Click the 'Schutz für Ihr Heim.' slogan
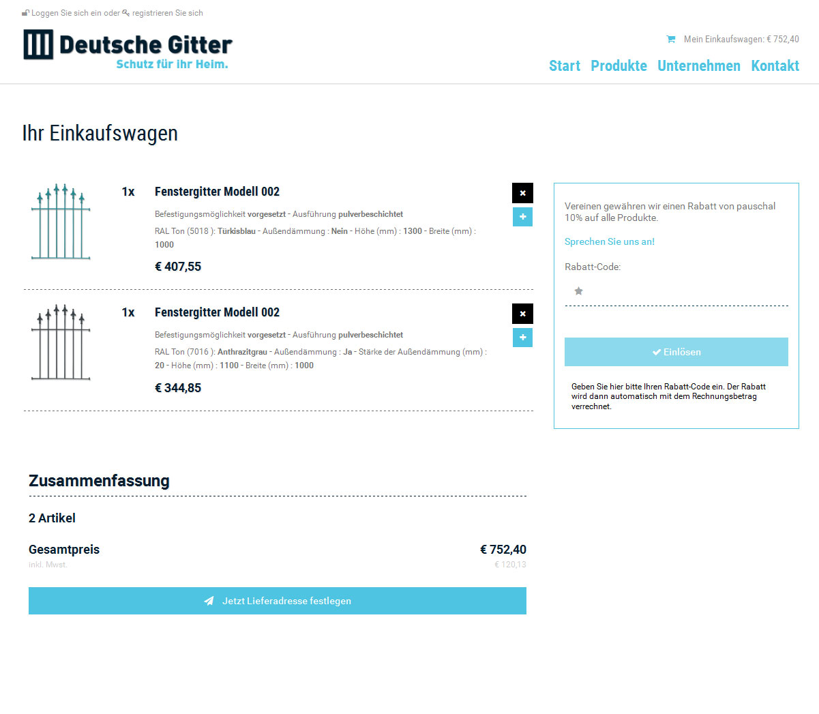819x714 pixels. pos(172,64)
